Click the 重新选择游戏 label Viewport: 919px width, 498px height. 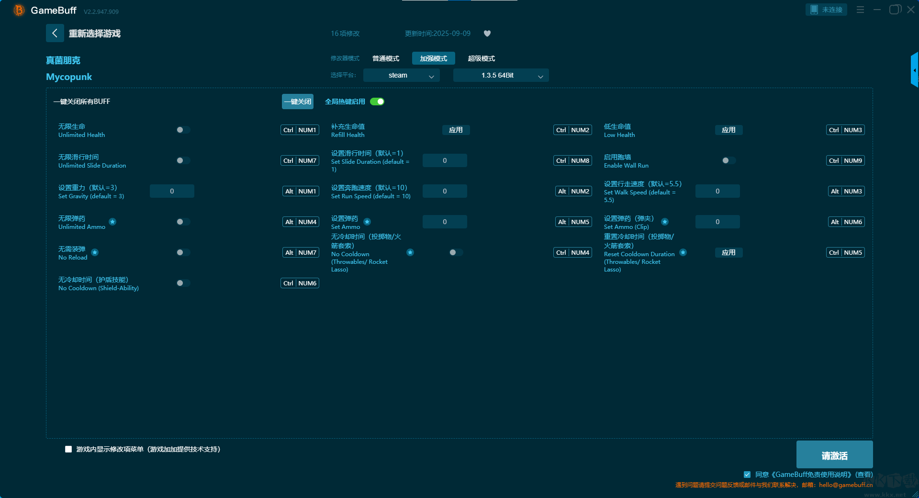point(94,34)
